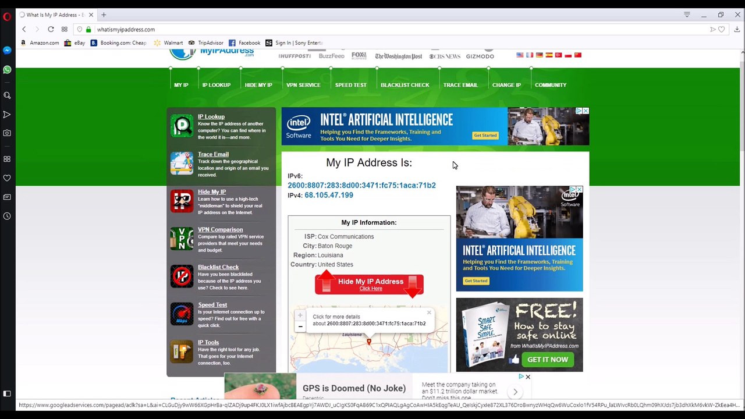Open the TRACE EMAIL navigation item
Image resolution: width=745 pixels, height=419 pixels.
coord(460,85)
